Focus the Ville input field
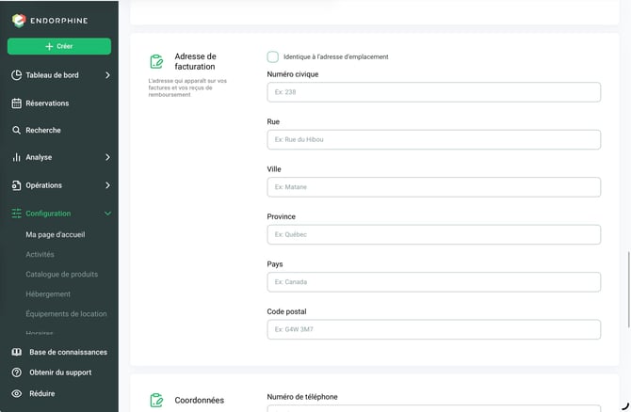 (x=434, y=187)
